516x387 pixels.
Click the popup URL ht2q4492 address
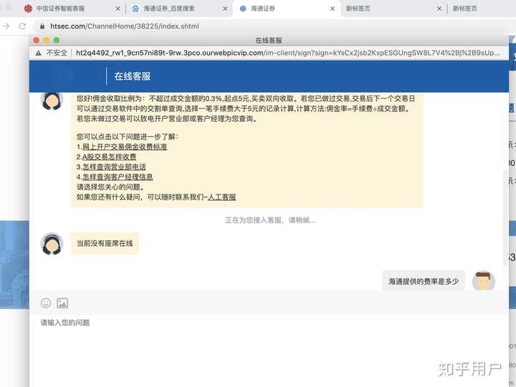point(287,53)
